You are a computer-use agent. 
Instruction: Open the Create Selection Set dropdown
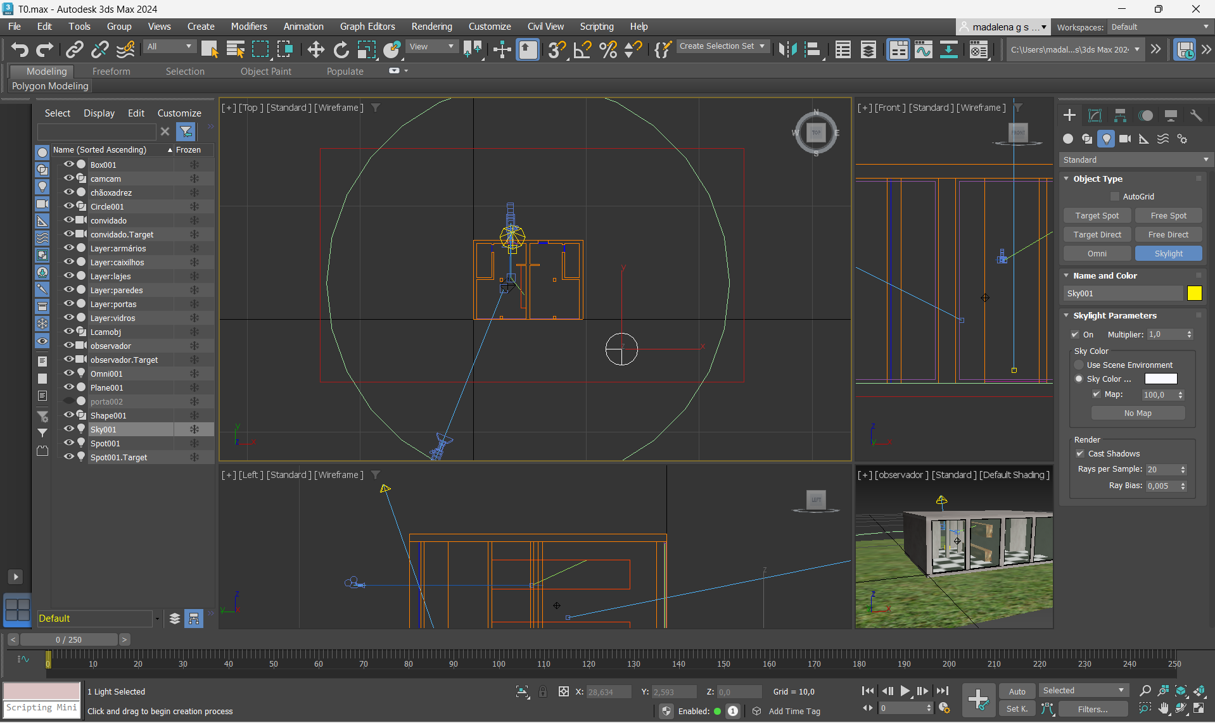tap(722, 46)
